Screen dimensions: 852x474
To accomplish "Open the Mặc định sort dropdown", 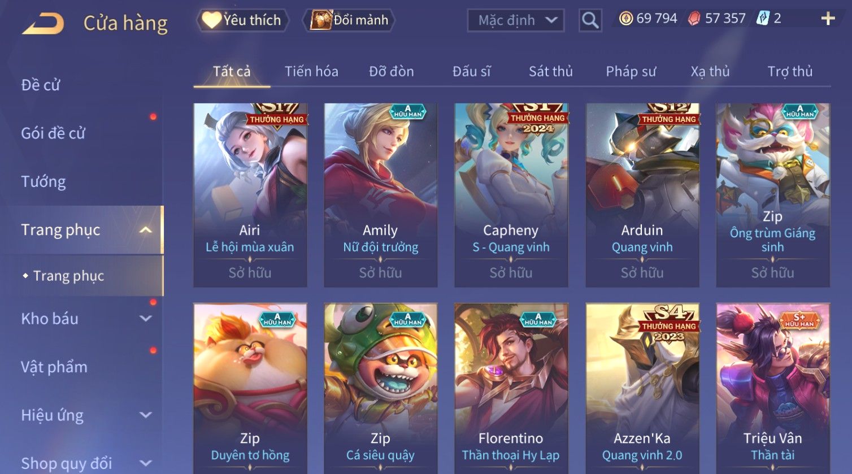I will coord(515,20).
